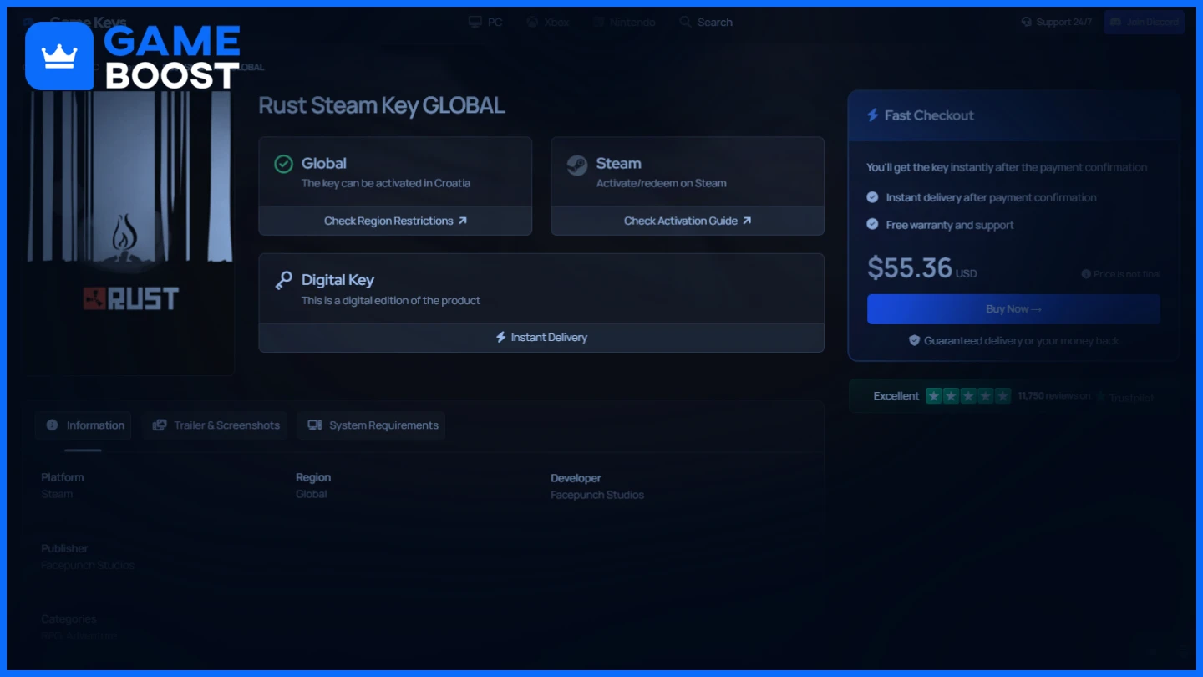The height and width of the screenshot is (677, 1203).
Task: Click the Rust game cover image
Action: click(129, 234)
